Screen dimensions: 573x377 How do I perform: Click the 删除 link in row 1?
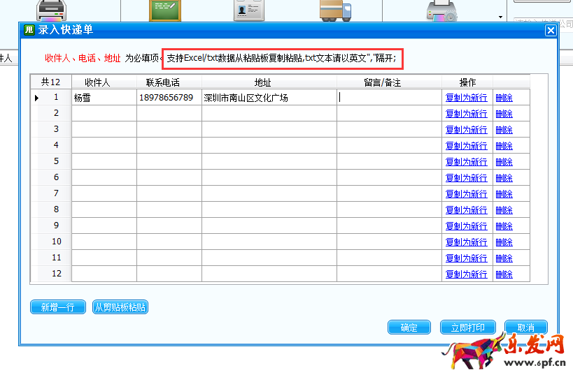[504, 98]
